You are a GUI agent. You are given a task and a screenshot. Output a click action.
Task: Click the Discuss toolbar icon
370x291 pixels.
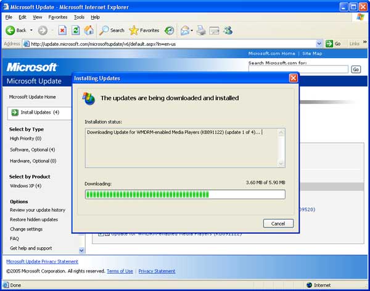(x=214, y=30)
